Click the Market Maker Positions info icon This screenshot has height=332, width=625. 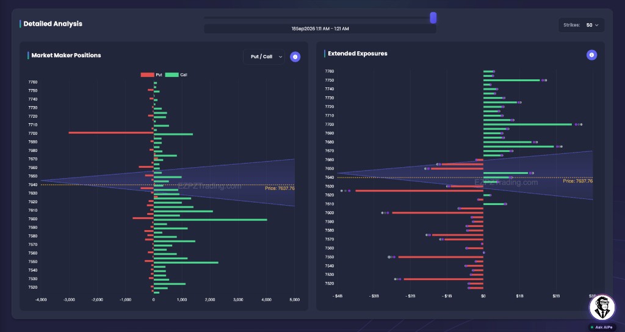295,57
